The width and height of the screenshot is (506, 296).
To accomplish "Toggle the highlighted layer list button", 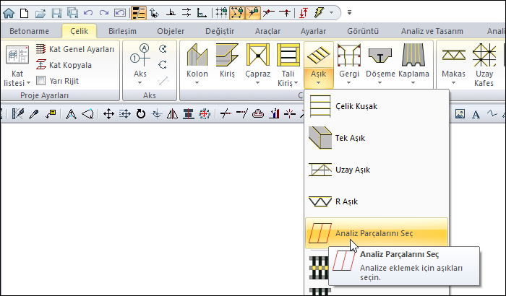I will [x=139, y=13].
